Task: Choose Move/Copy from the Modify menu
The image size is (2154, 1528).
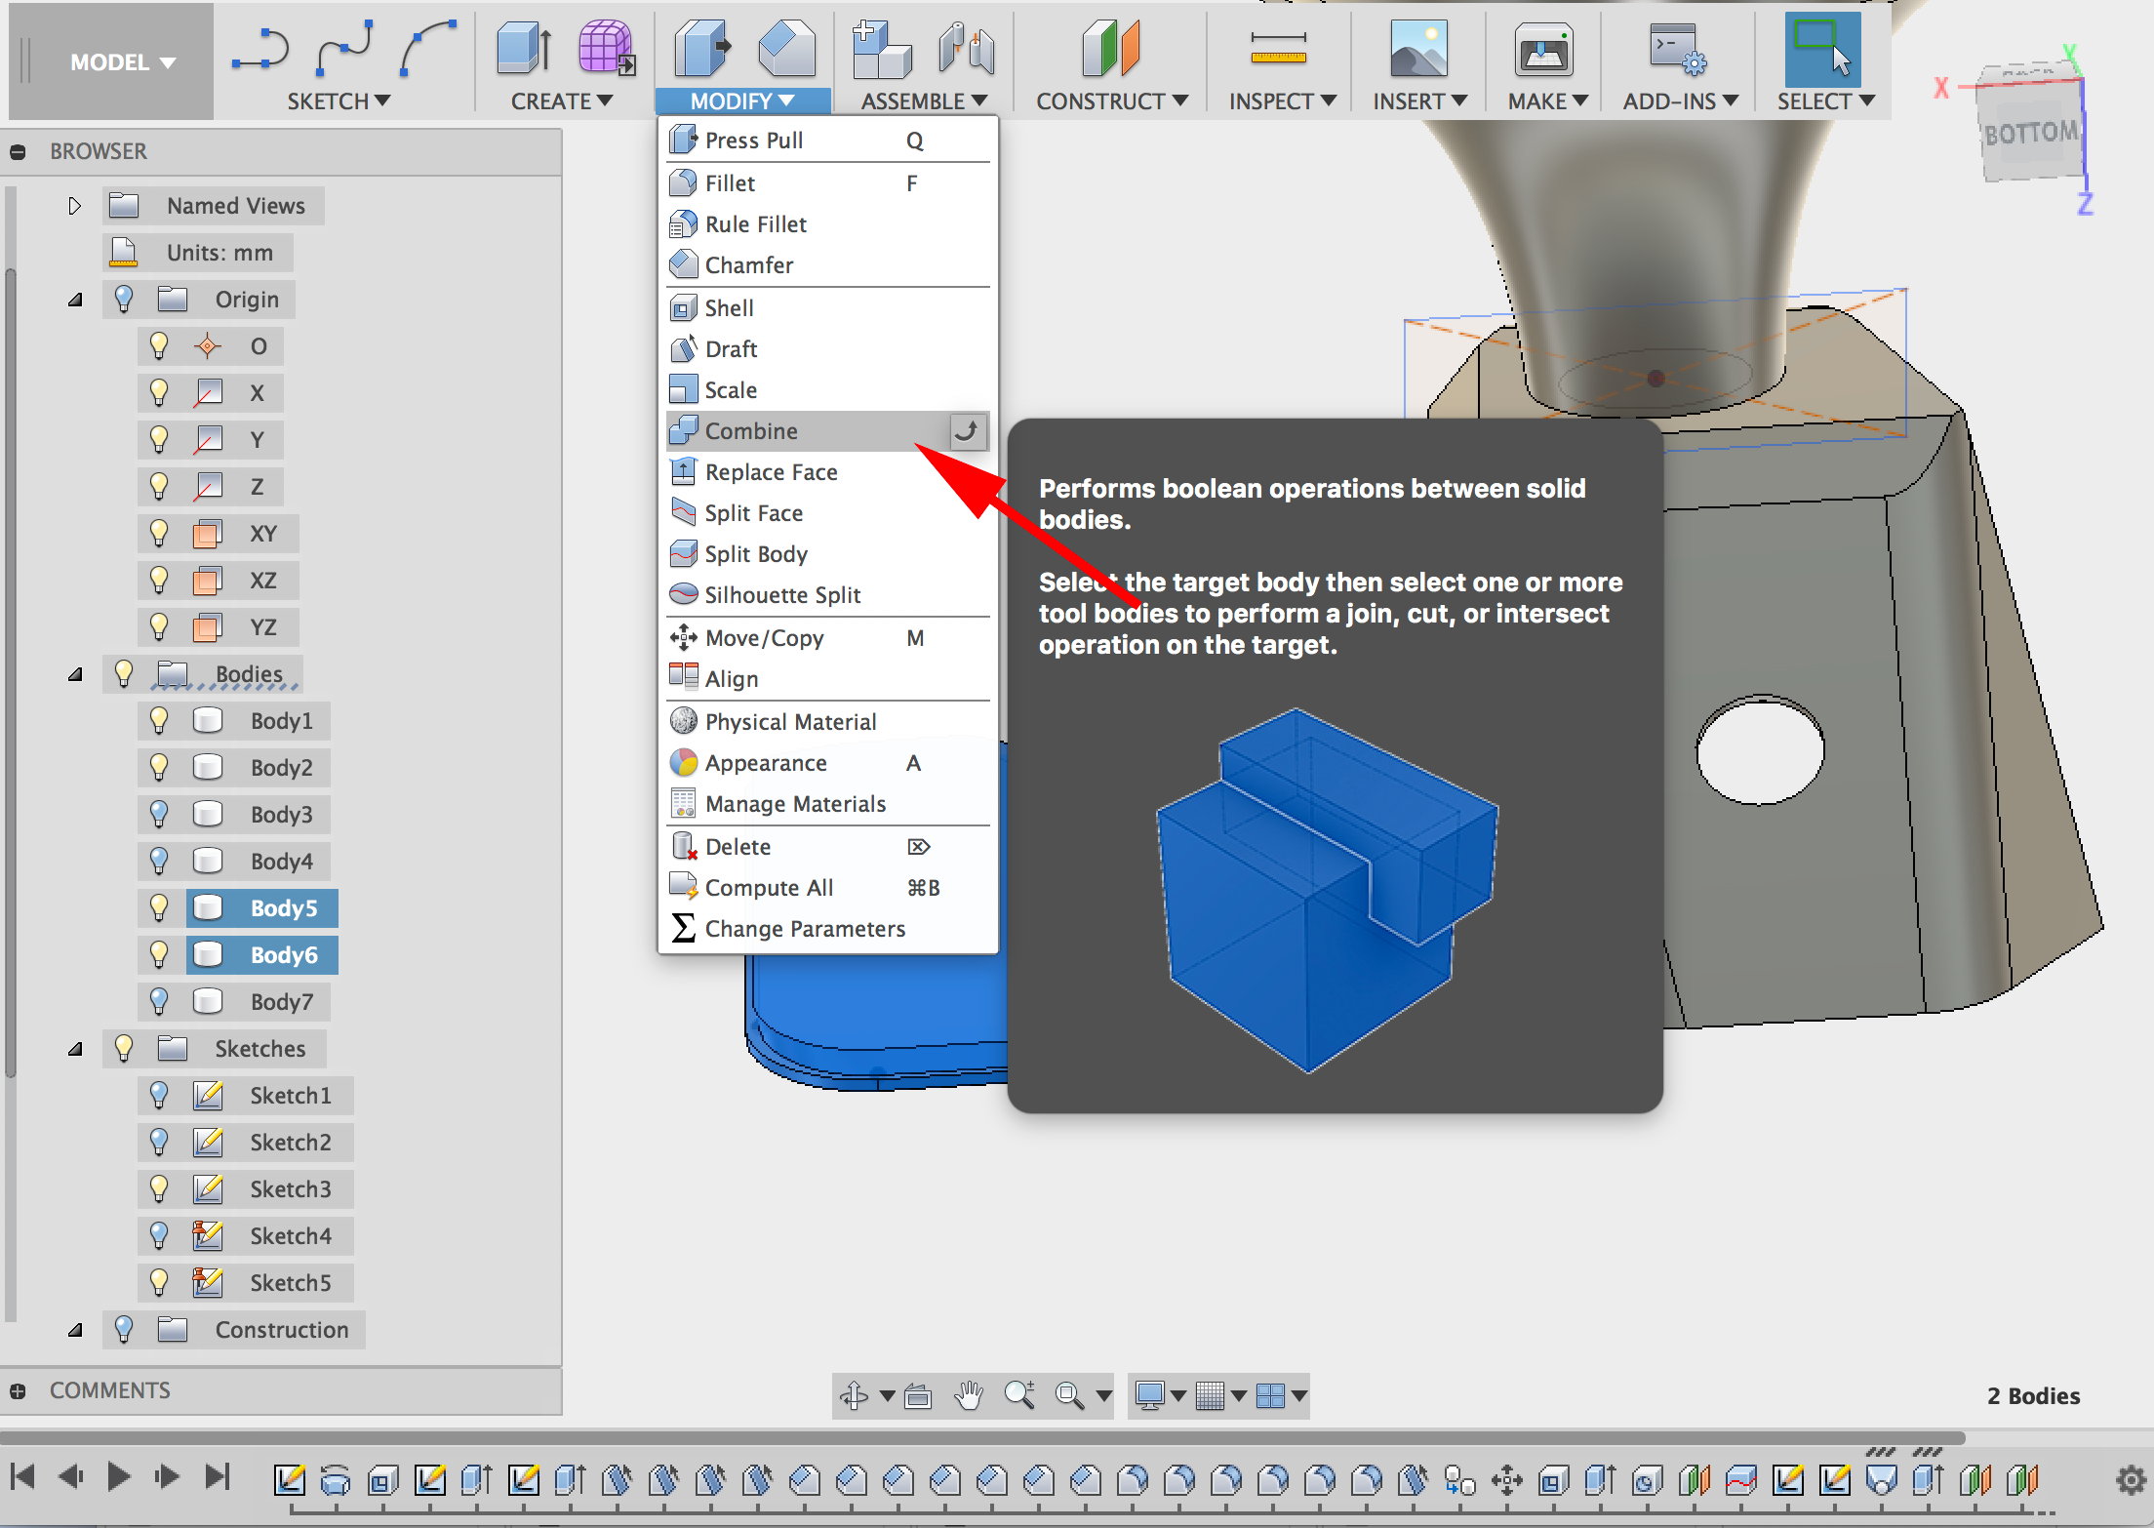Action: [x=827, y=638]
